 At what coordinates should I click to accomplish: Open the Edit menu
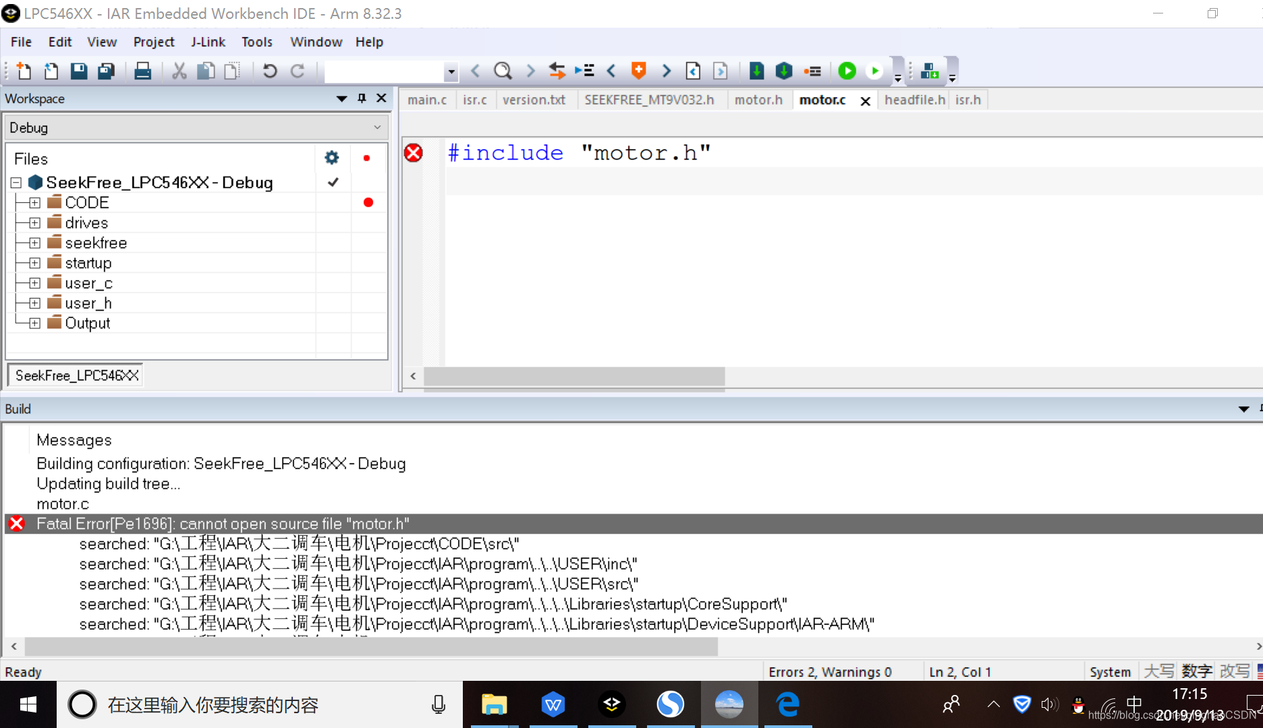(x=60, y=42)
